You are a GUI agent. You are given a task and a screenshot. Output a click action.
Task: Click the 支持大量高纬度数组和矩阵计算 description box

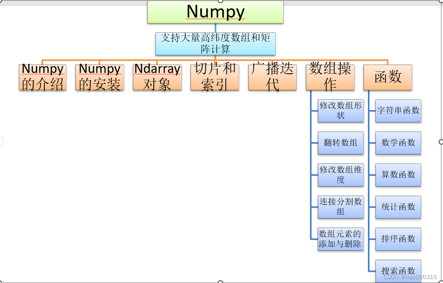(215, 43)
